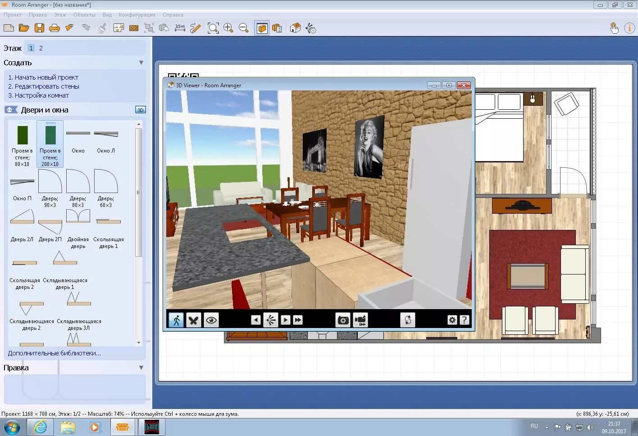
Task: Click the touch pointer hand icon
Action: coord(614,28)
